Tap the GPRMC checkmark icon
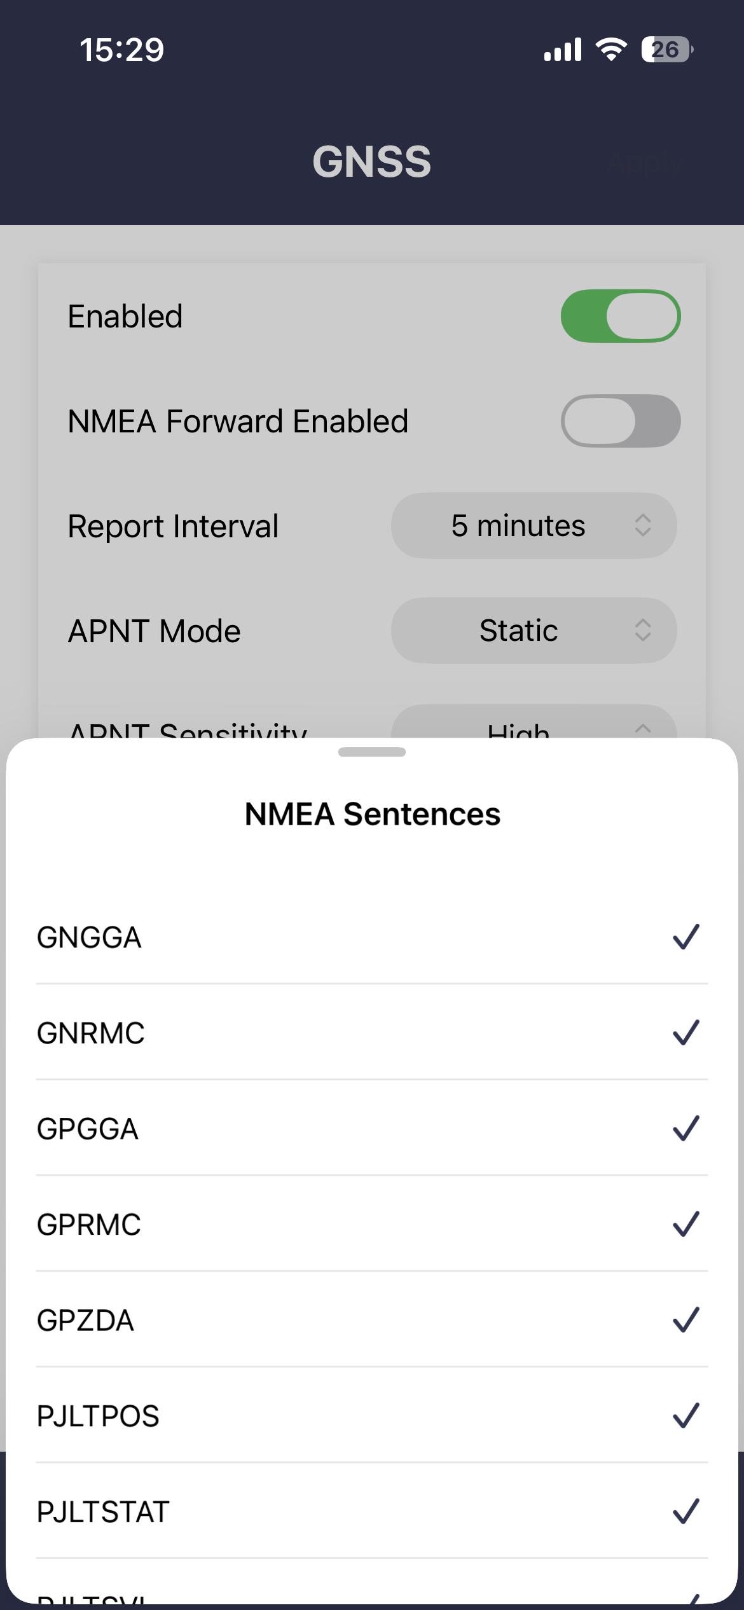The width and height of the screenshot is (744, 1610). pos(685,1224)
